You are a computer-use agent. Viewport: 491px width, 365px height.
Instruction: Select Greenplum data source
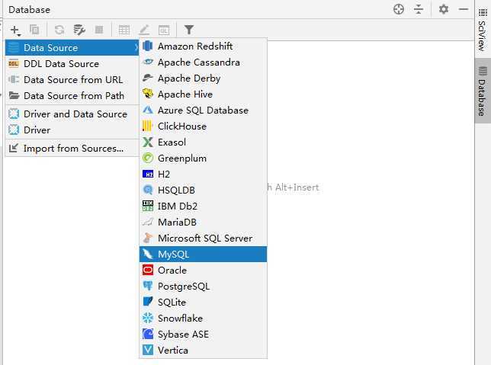[204, 158]
